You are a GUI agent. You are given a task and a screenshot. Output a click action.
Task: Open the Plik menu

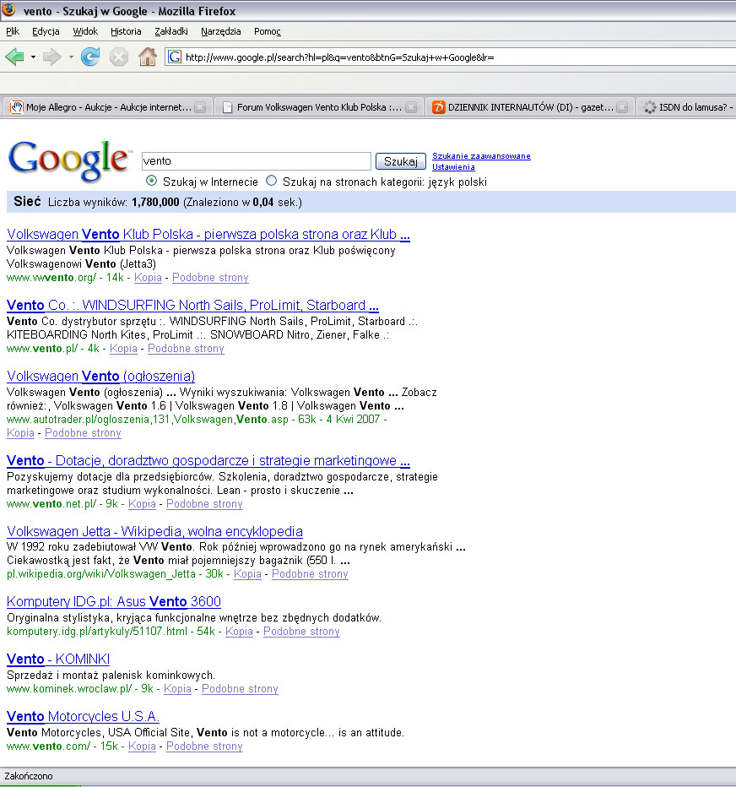point(13,31)
